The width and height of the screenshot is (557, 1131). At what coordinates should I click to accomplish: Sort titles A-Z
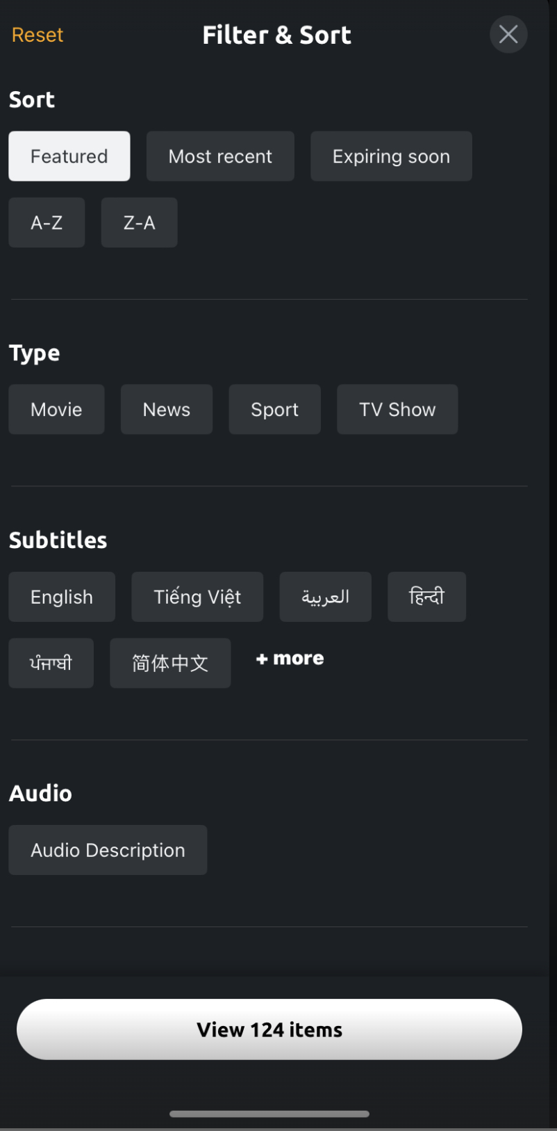tap(47, 223)
